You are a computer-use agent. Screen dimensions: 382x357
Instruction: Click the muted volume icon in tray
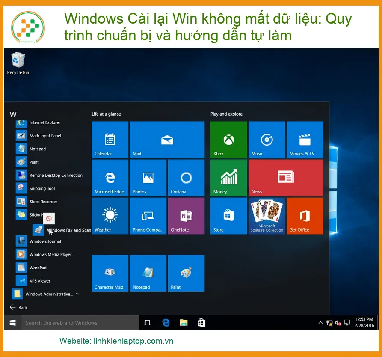point(338,323)
